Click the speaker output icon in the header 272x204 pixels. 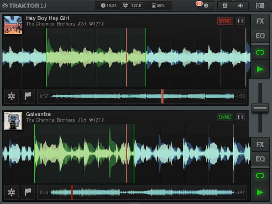click(x=241, y=5)
